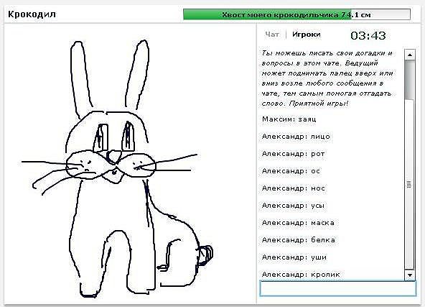Select the message 'Александр: усы'

[x=293, y=206]
